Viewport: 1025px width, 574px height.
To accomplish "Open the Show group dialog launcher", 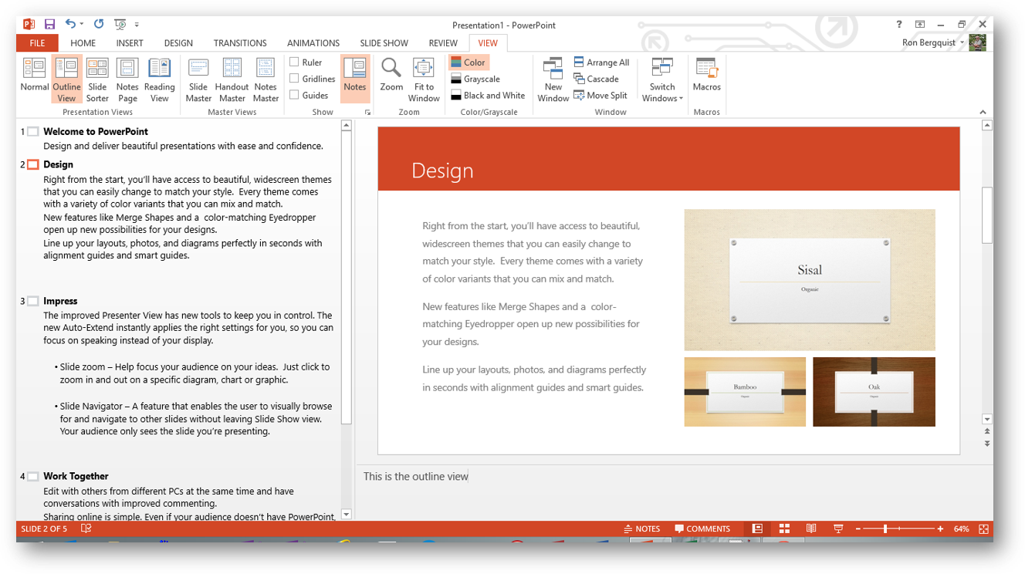I will (x=367, y=113).
